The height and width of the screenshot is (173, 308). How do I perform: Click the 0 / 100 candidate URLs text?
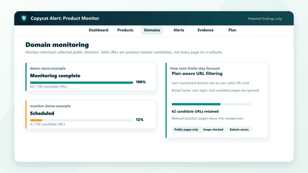pos(48,124)
